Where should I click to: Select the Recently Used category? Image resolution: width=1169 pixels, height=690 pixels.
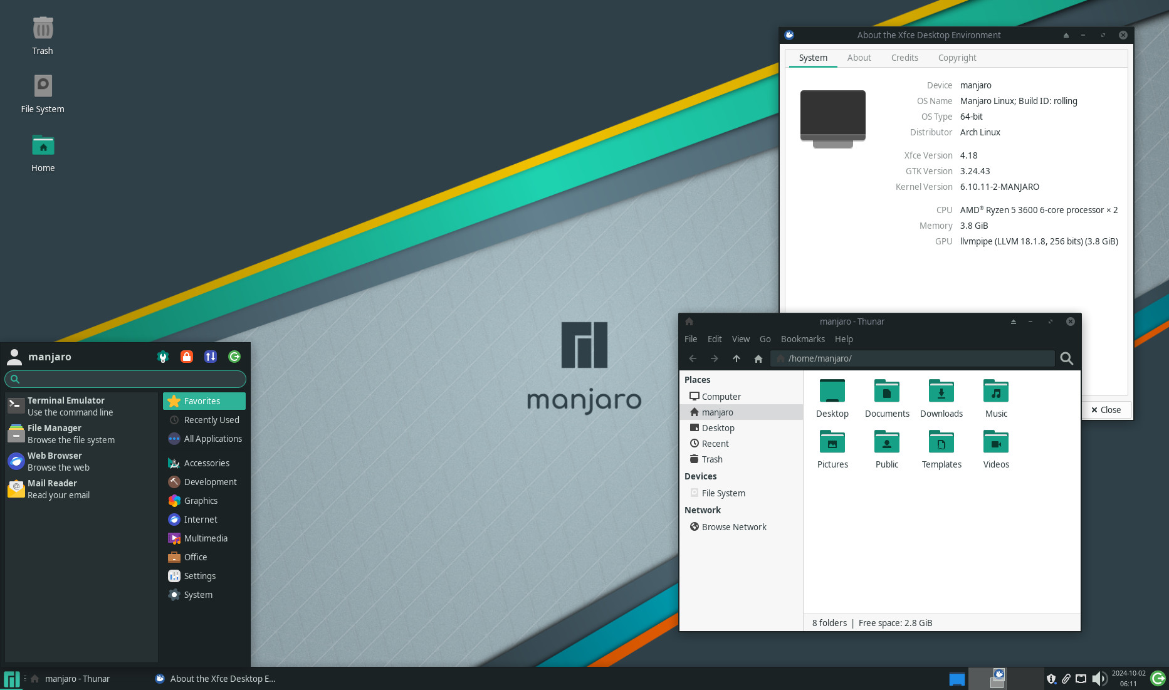[204, 420]
